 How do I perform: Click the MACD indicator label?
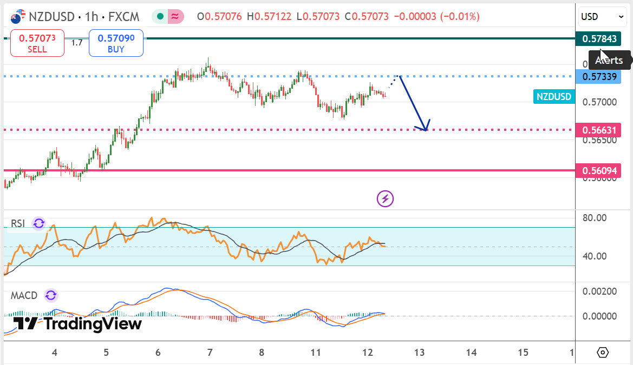tap(24, 296)
